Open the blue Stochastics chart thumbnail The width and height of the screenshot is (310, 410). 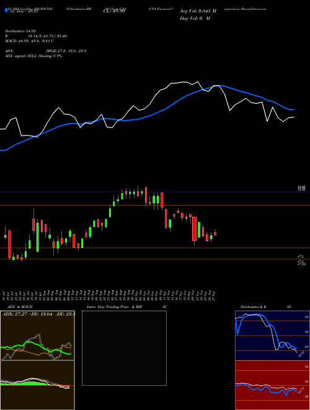272,335
